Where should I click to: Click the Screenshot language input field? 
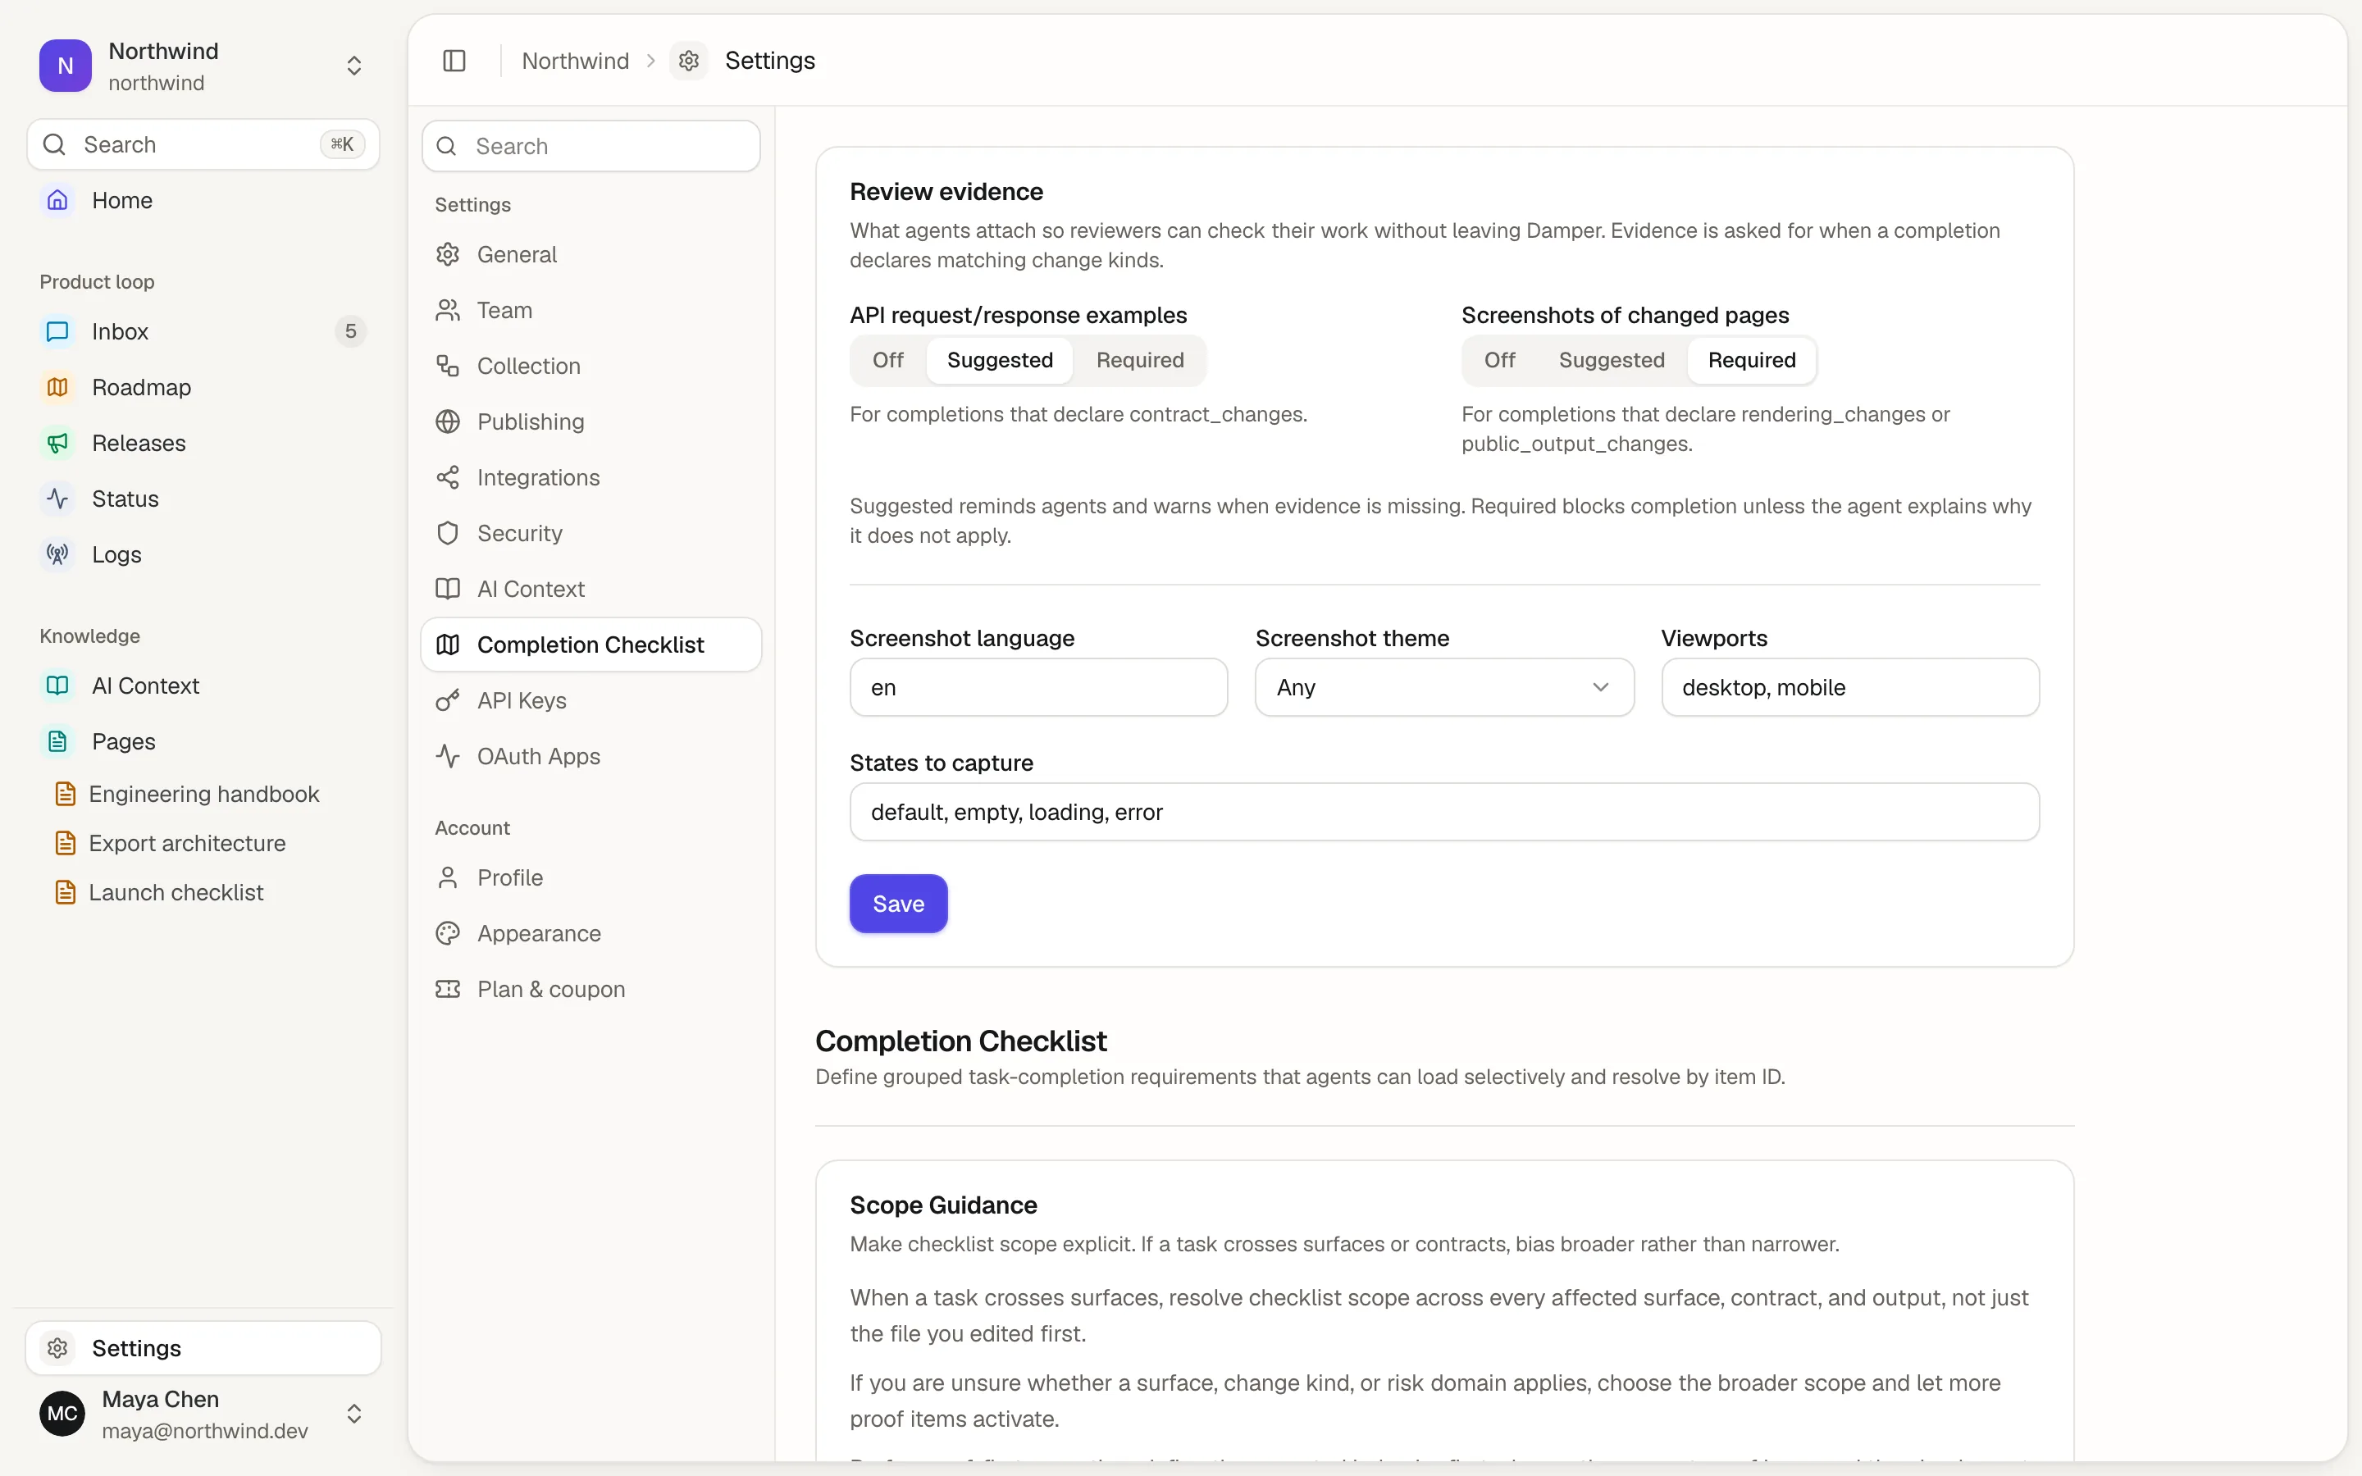(1038, 687)
